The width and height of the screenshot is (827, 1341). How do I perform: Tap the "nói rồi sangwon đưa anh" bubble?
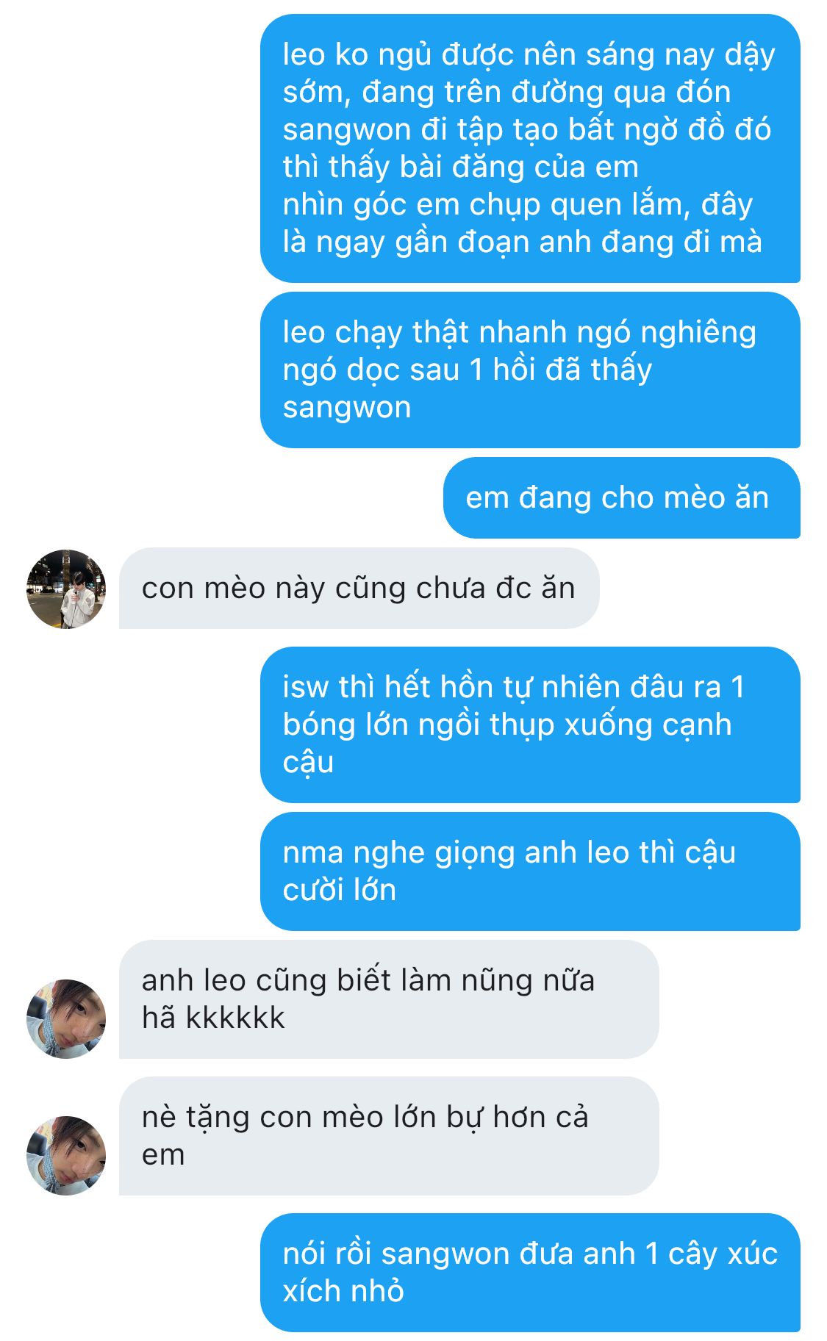tap(530, 1273)
